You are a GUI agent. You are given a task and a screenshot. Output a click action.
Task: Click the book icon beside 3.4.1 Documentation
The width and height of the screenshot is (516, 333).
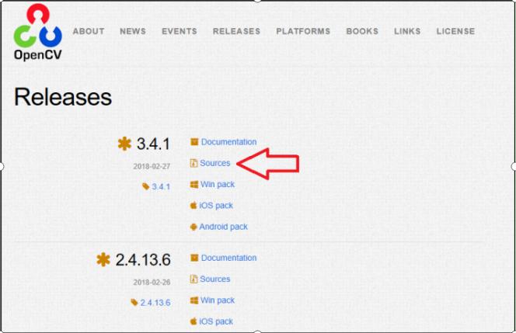pos(194,142)
